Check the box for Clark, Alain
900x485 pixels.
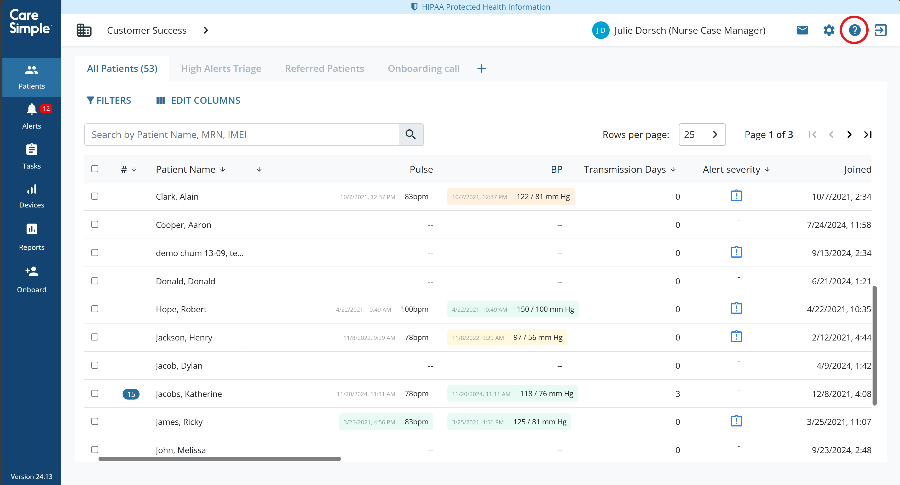pos(95,196)
